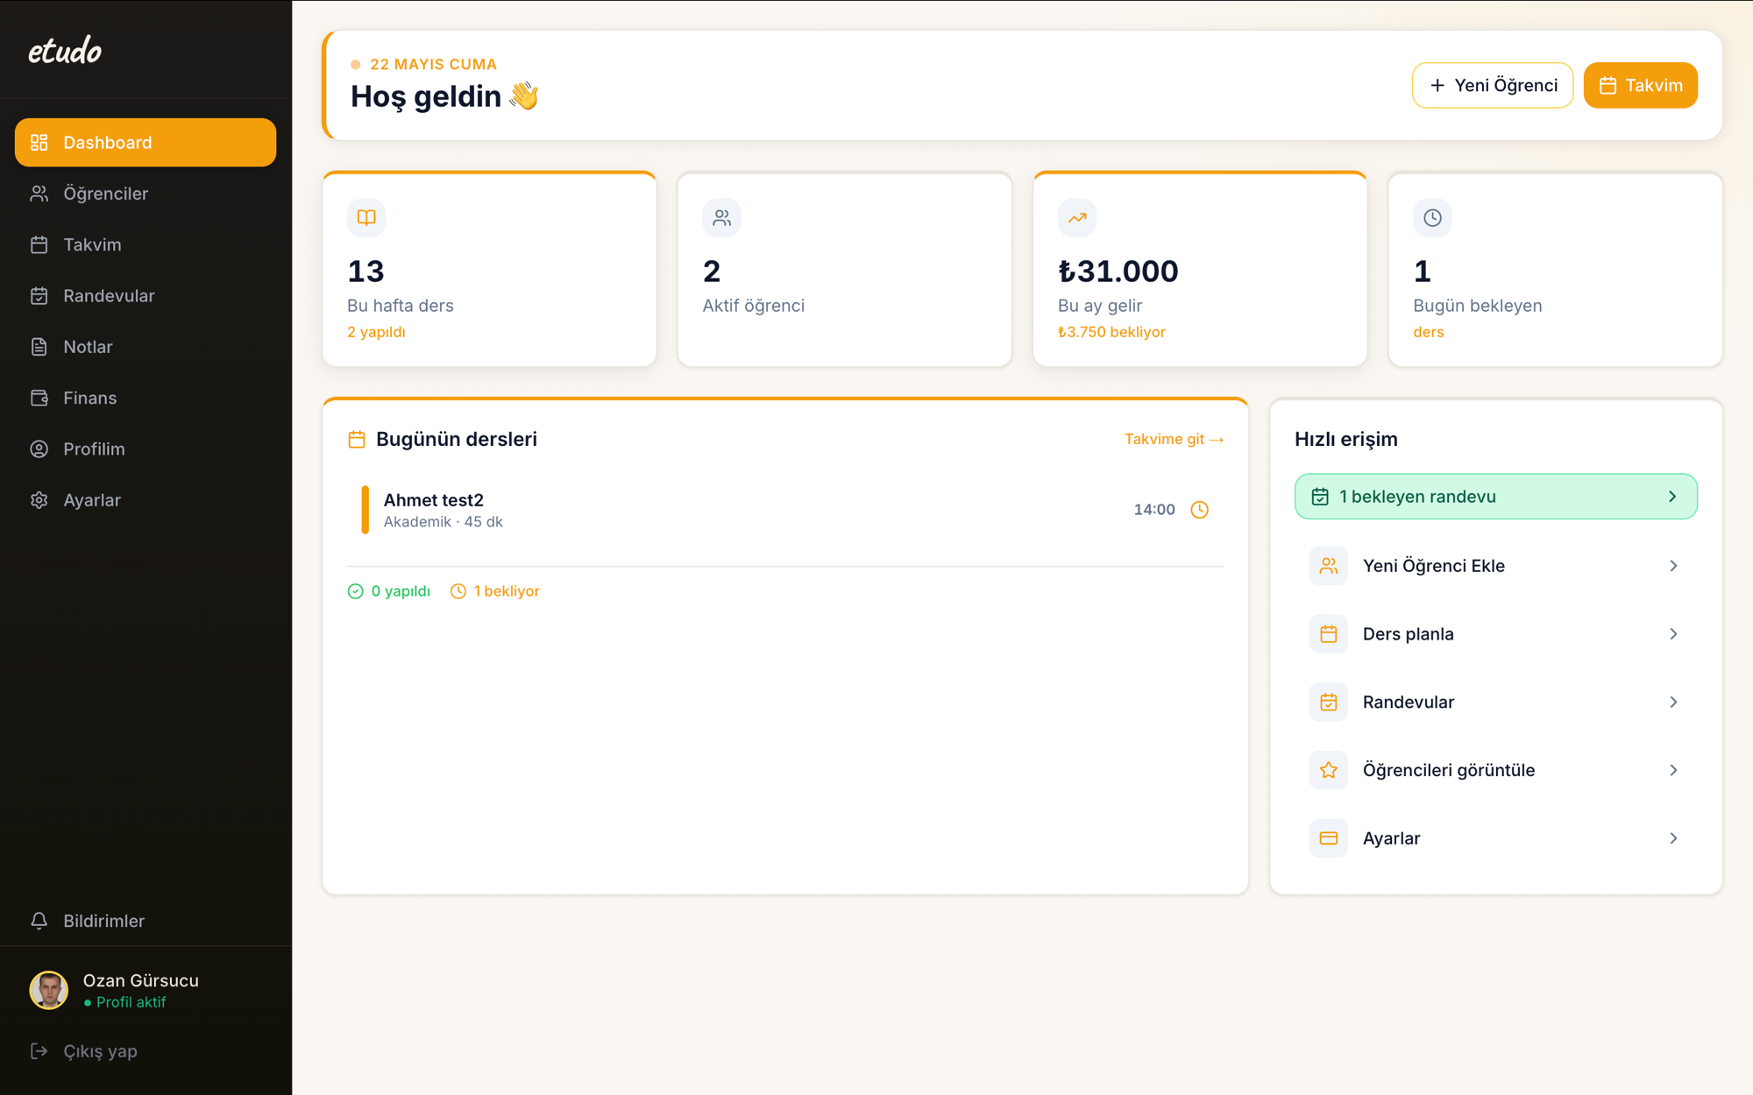Click the orange Takvim button in header
The image size is (1753, 1095).
[x=1640, y=85]
